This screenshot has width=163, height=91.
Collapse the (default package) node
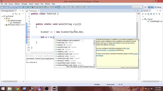click(7, 20)
